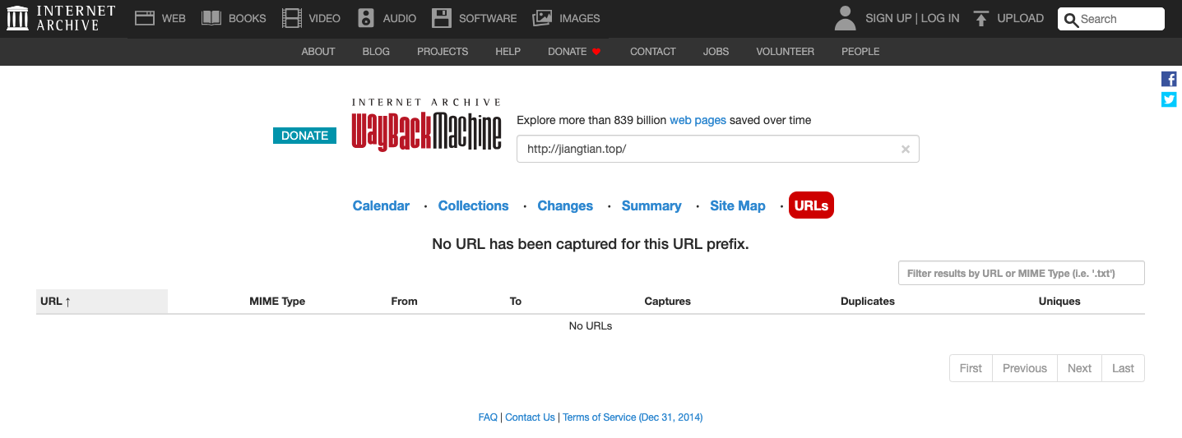Open the Images section icon
The image size is (1182, 438).
(542, 18)
